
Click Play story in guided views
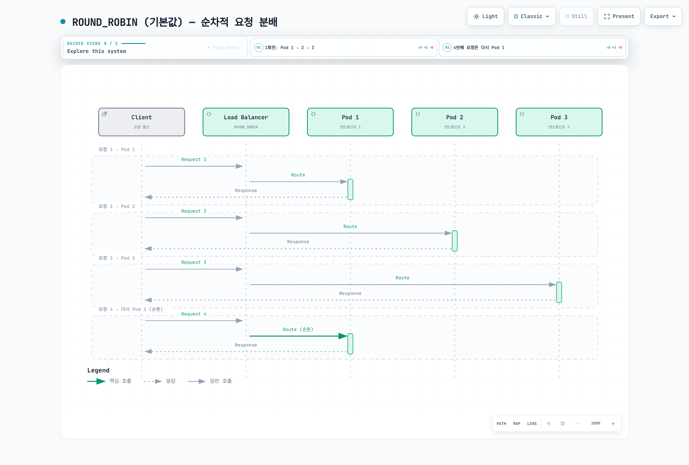pos(223,48)
